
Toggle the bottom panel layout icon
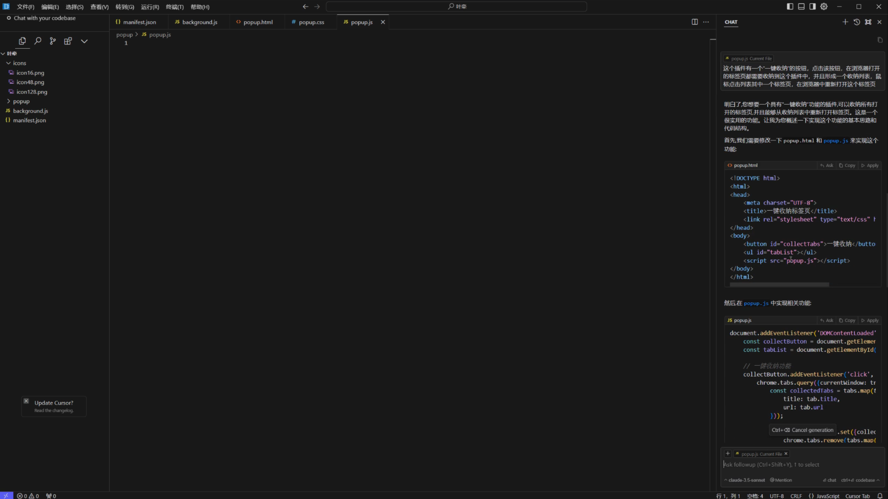pos(801,7)
